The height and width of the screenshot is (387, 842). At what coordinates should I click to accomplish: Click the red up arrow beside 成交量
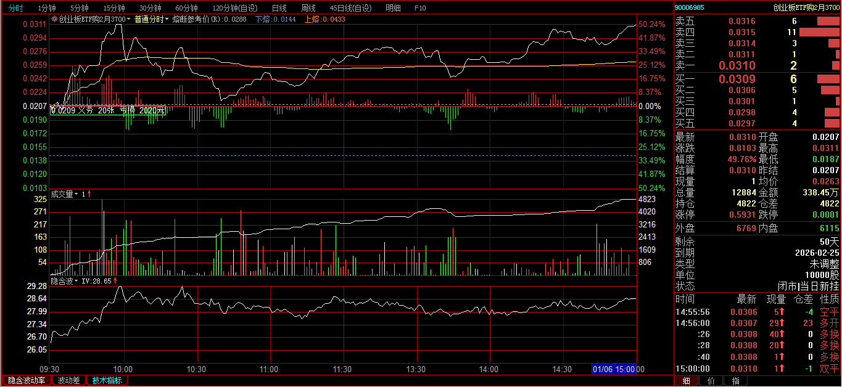pyautogui.click(x=89, y=194)
